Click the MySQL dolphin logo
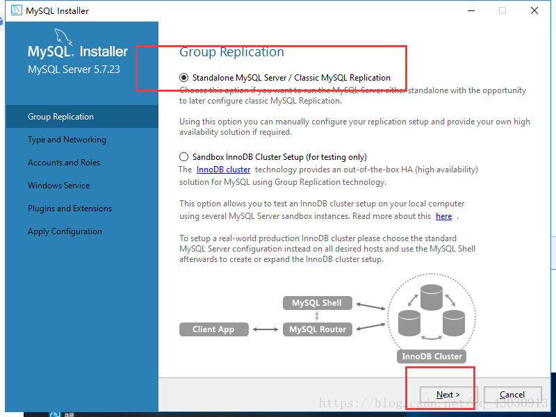Viewport: 556px width, 417px height. pos(63,37)
